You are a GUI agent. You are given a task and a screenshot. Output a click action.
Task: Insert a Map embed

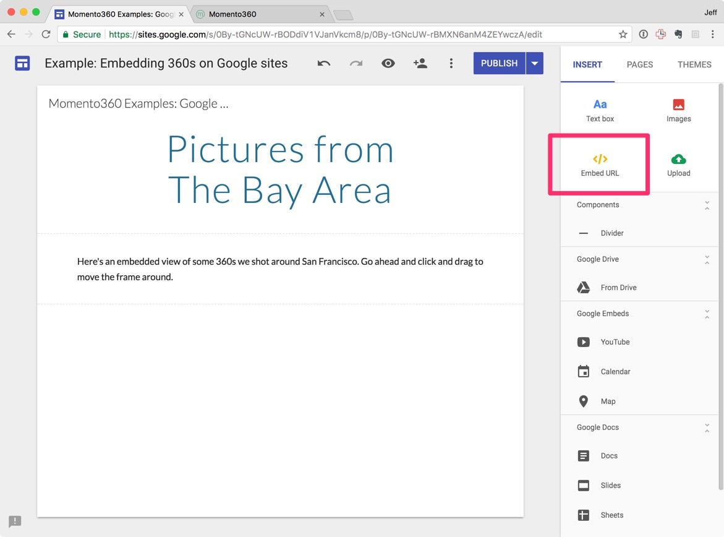(x=608, y=401)
